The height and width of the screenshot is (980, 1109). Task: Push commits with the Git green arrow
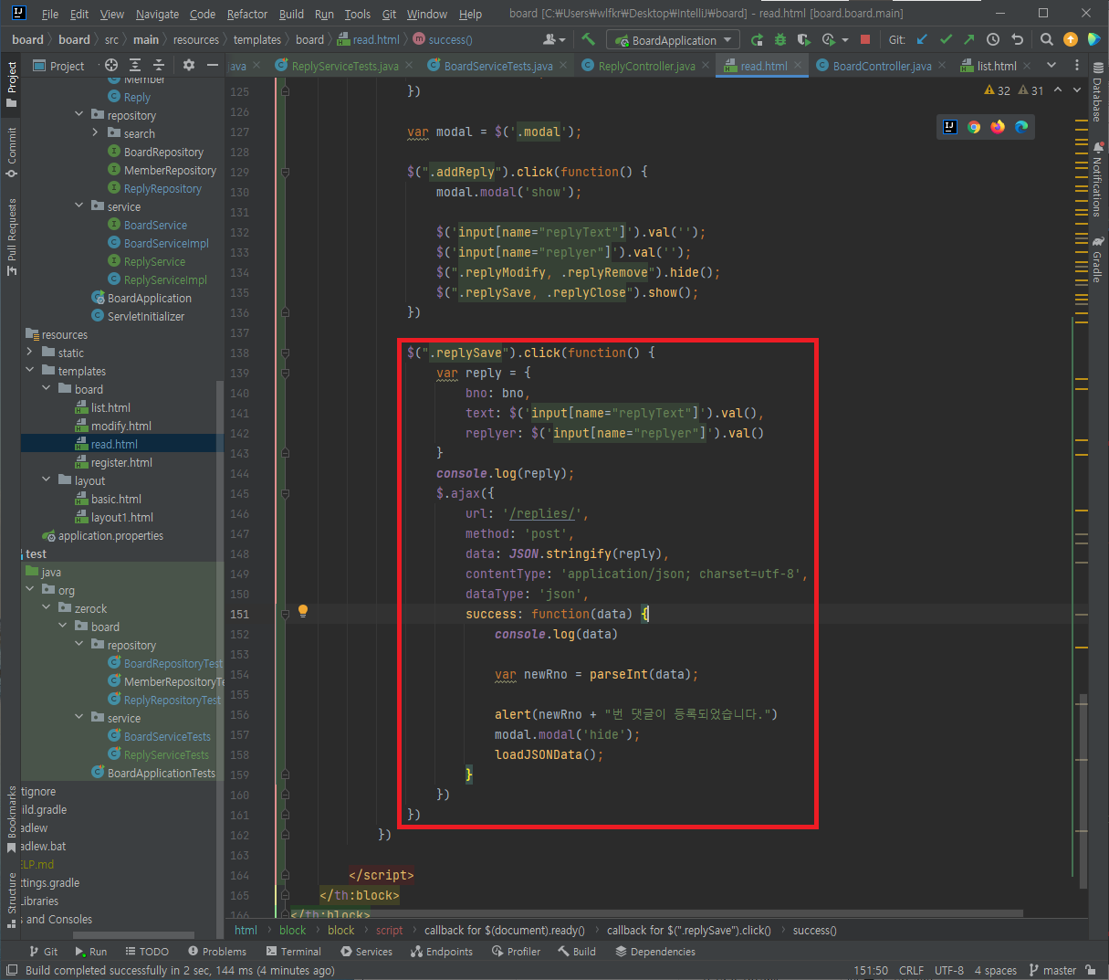point(968,39)
